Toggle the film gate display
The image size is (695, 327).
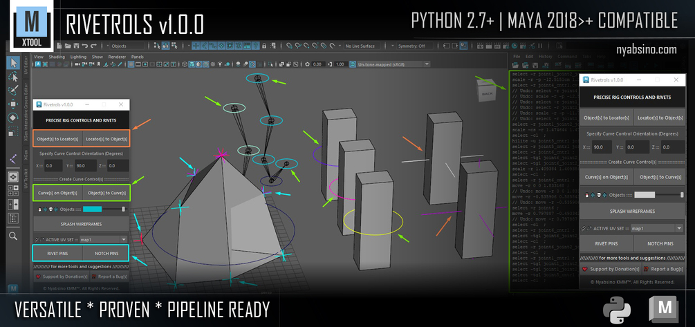[x=138, y=64]
